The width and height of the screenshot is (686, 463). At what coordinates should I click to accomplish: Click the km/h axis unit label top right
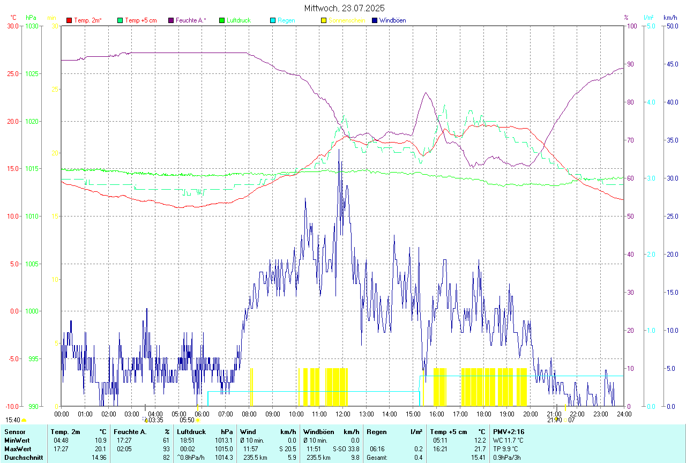[x=670, y=18]
